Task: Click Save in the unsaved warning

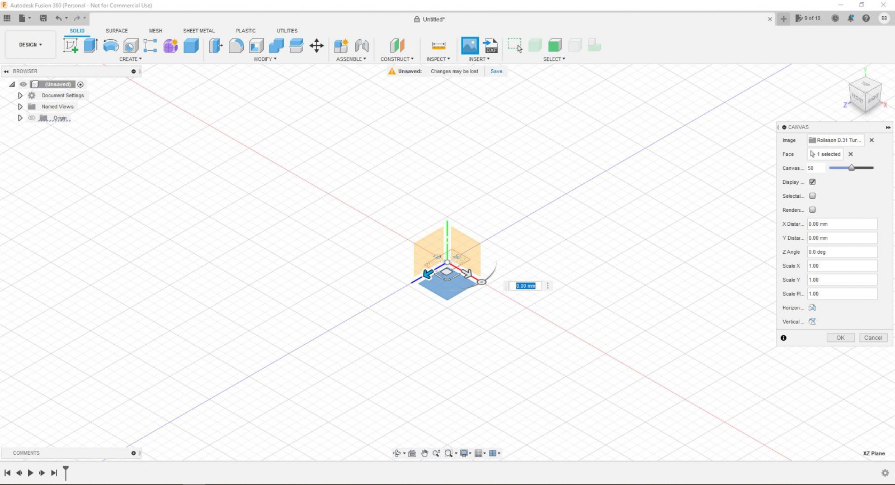Action: click(x=496, y=72)
